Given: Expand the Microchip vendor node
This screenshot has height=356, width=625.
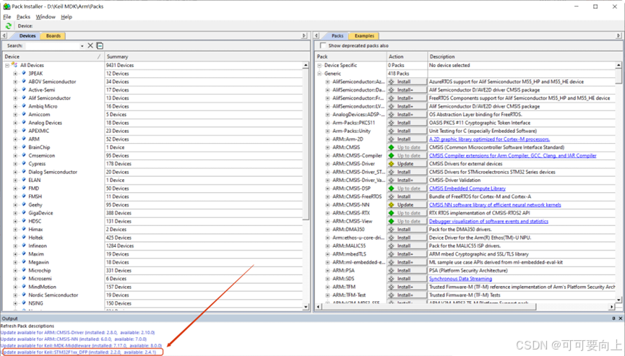Looking at the screenshot, I should tap(15, 270).
